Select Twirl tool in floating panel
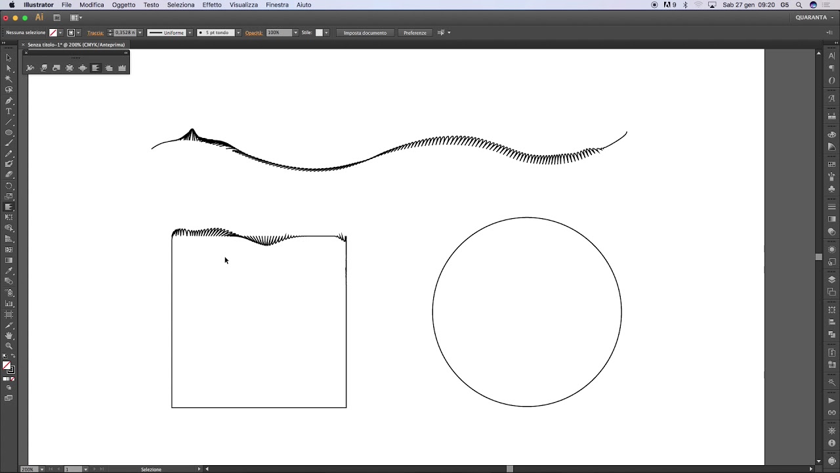 pos(56,68)
